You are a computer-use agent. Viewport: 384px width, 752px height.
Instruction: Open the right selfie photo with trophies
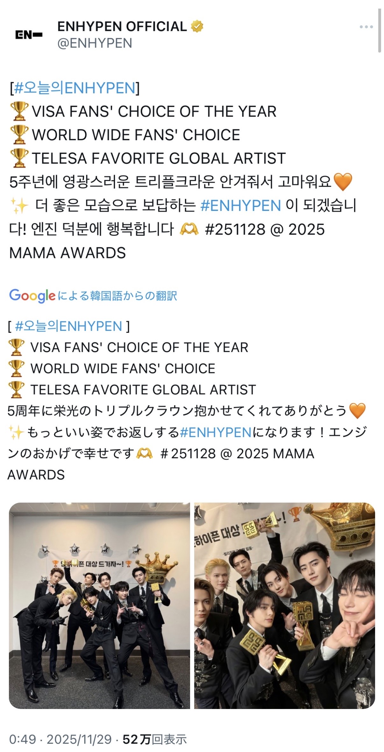pyautogui.click(x=285, y=606)
